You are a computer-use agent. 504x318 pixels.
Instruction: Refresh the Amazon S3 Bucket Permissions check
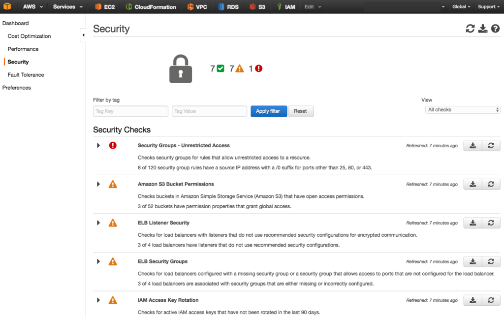click(491, 184)
